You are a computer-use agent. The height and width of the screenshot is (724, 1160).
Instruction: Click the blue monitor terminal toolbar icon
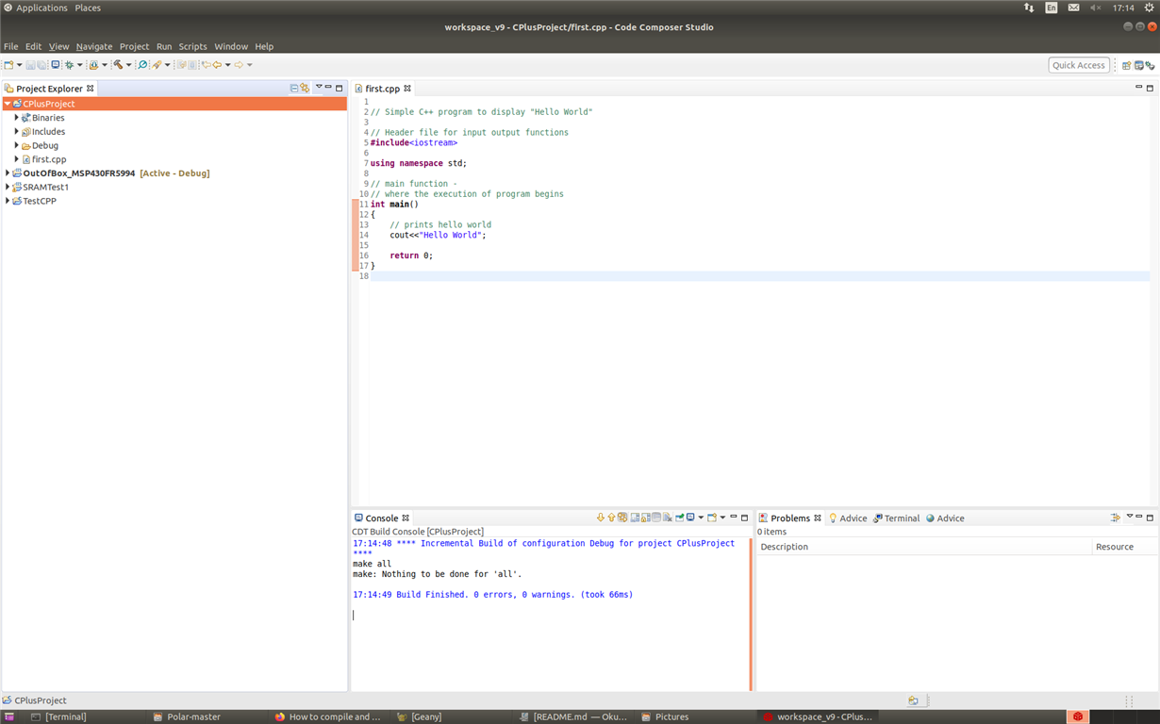56,65
